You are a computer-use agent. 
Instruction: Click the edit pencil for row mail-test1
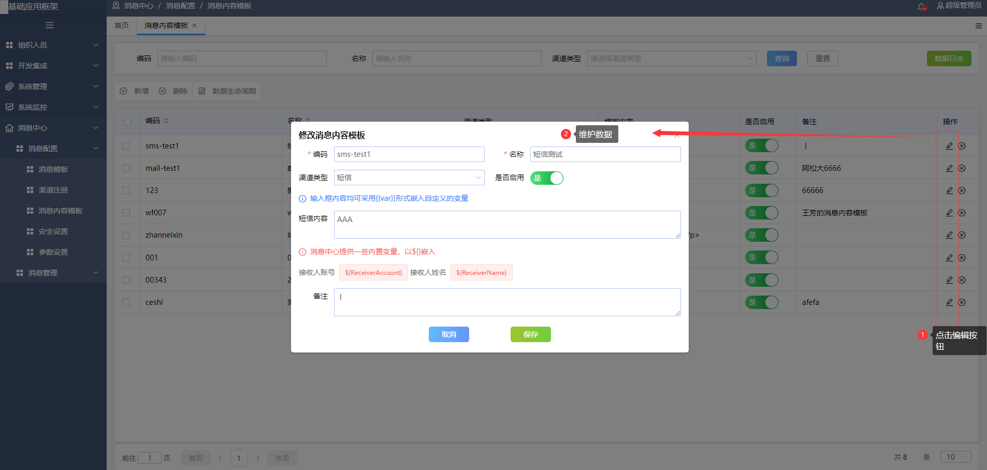click(x=949, y=168)
